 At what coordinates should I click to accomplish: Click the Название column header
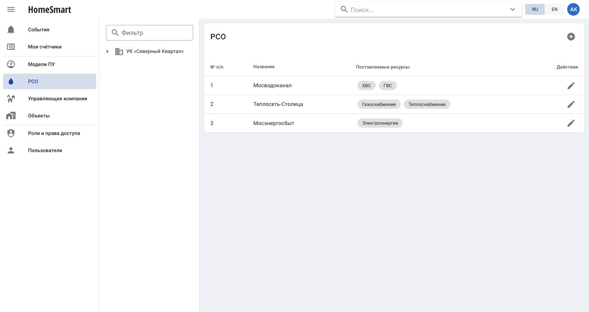264,67
